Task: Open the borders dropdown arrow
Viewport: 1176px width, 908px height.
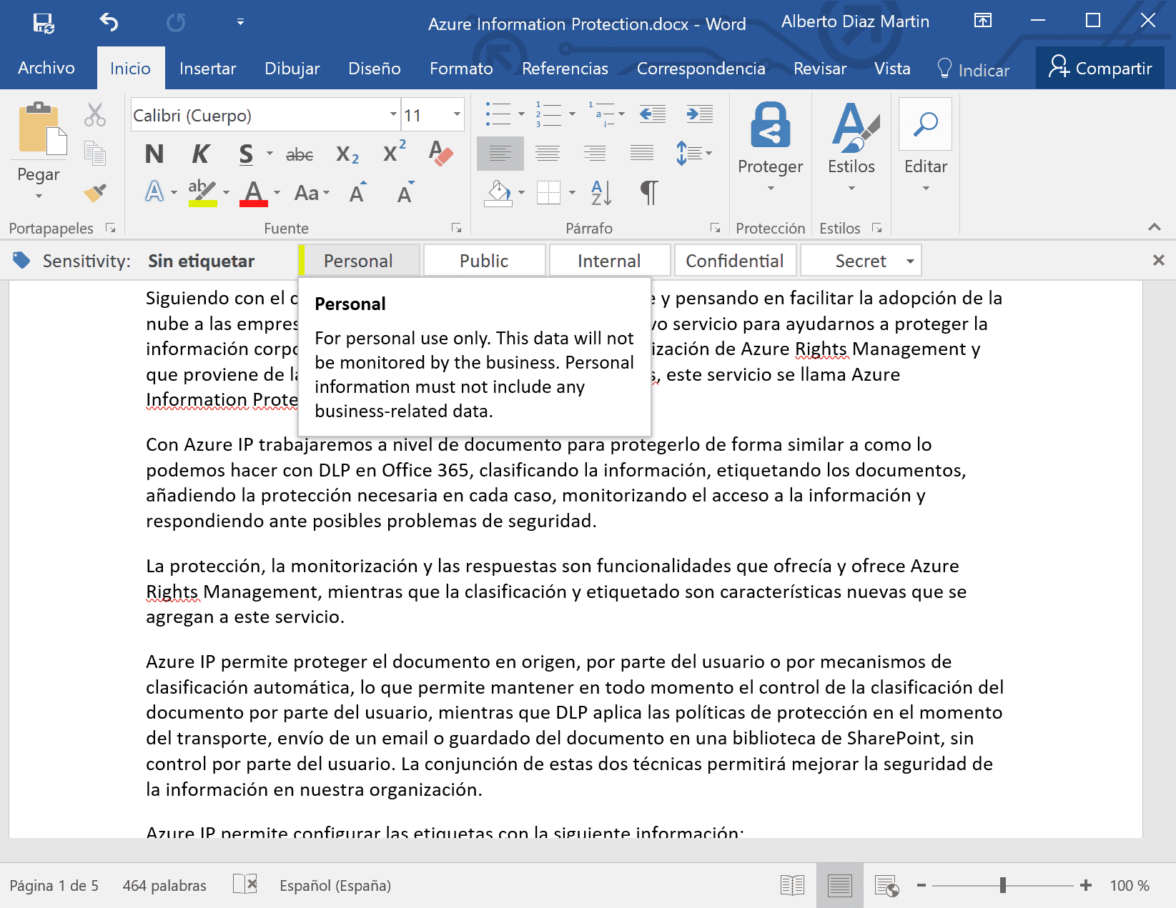Action: pyautogui.click(x=572, y=192)
